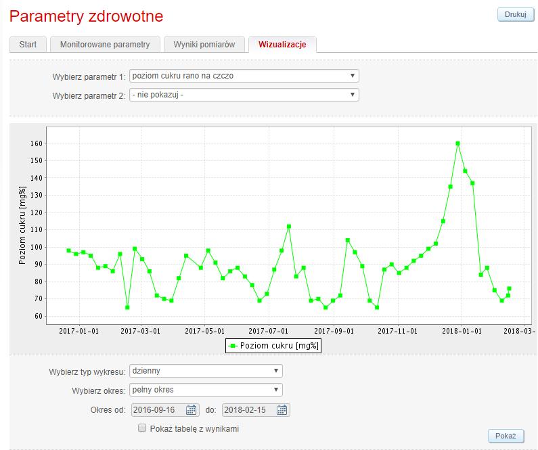Image resolution: width=538 pixels, height=450 pixels.
Task: Enable 'Pokaż tabelę z wynikami' checkbox
Action: click(141, 428)
